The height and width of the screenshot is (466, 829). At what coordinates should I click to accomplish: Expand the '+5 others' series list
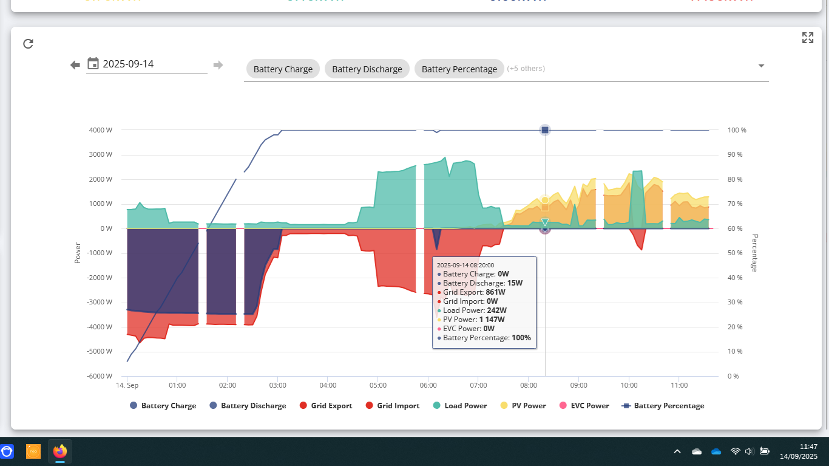(526, 69)
